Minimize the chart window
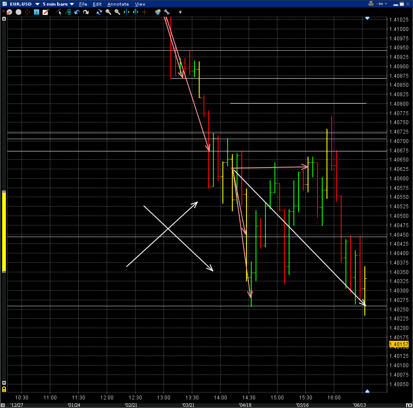Viewport: 413px width, 408px height. [x=396, y=4]
